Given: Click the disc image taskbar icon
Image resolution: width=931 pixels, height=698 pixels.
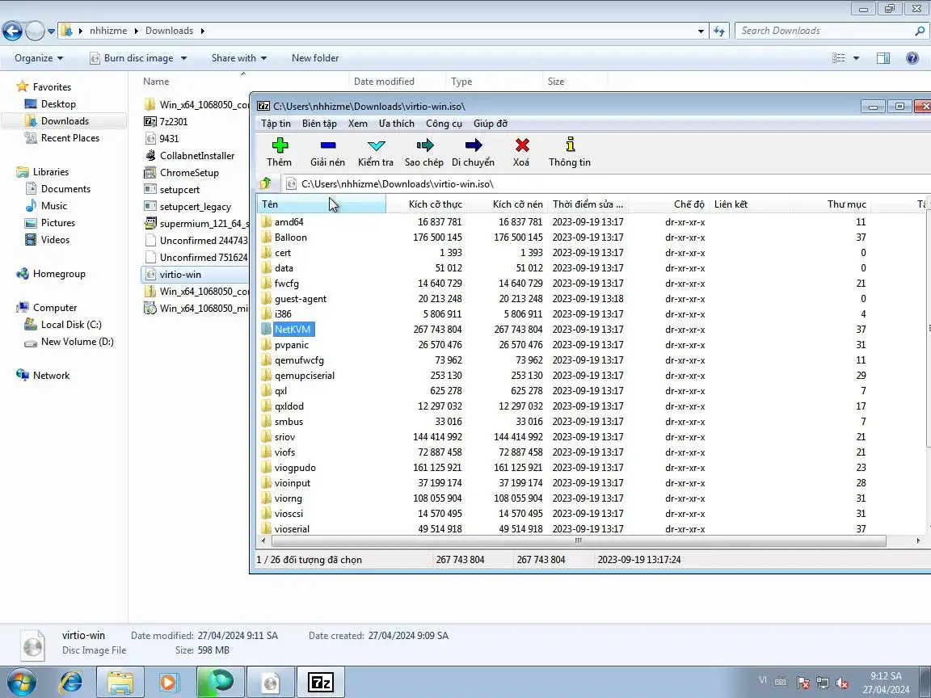Looking at the screenshot, I should [270, 683].
